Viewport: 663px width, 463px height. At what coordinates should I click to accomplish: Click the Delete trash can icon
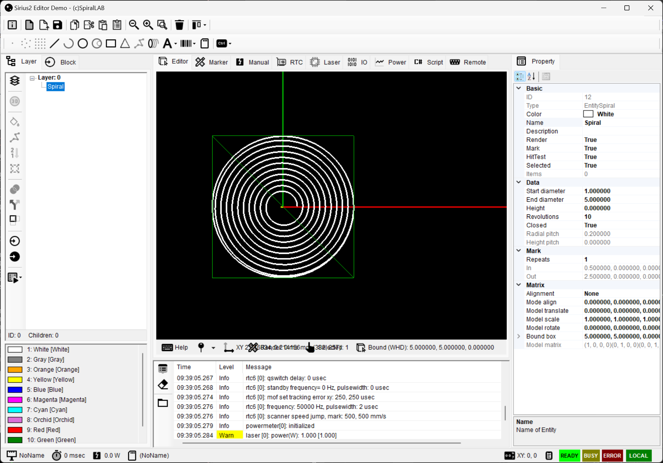point(180,25)
